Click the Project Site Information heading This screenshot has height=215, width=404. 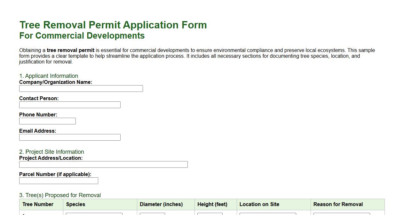[51, 152]
